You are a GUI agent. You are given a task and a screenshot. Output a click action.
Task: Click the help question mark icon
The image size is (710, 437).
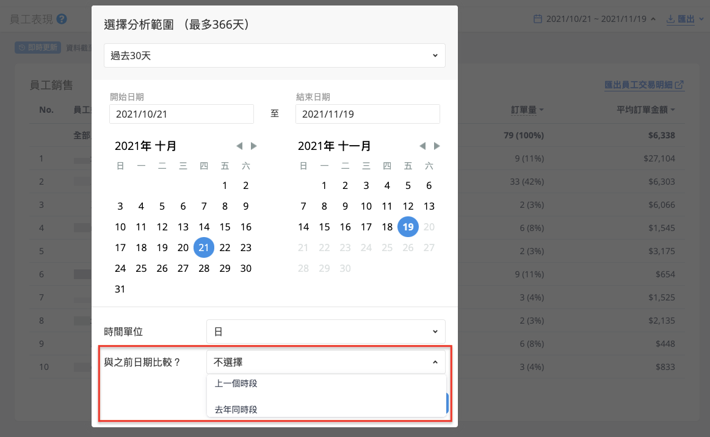(62, 19)
